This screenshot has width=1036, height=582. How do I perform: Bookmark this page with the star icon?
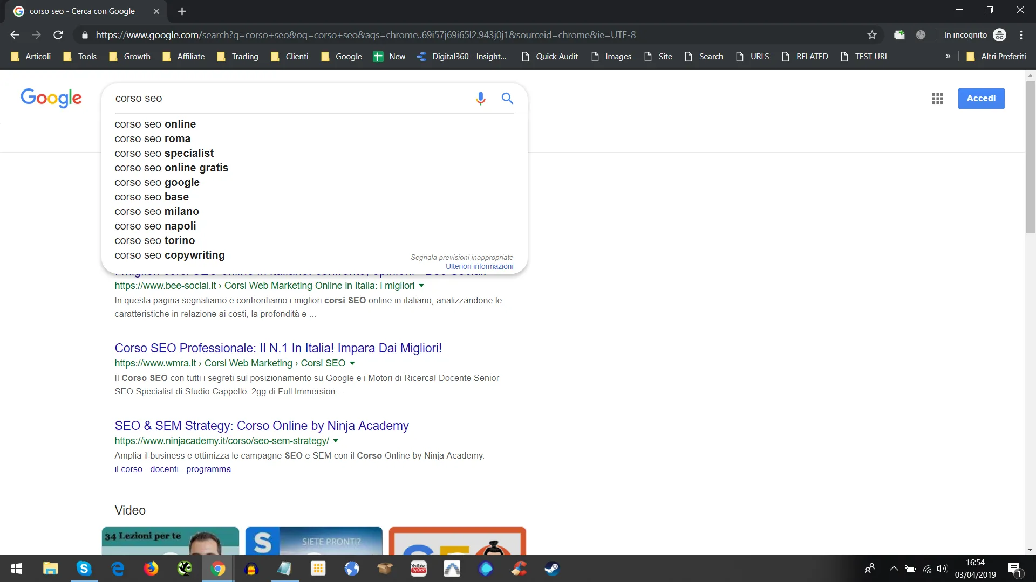click(x=872, y=35)
